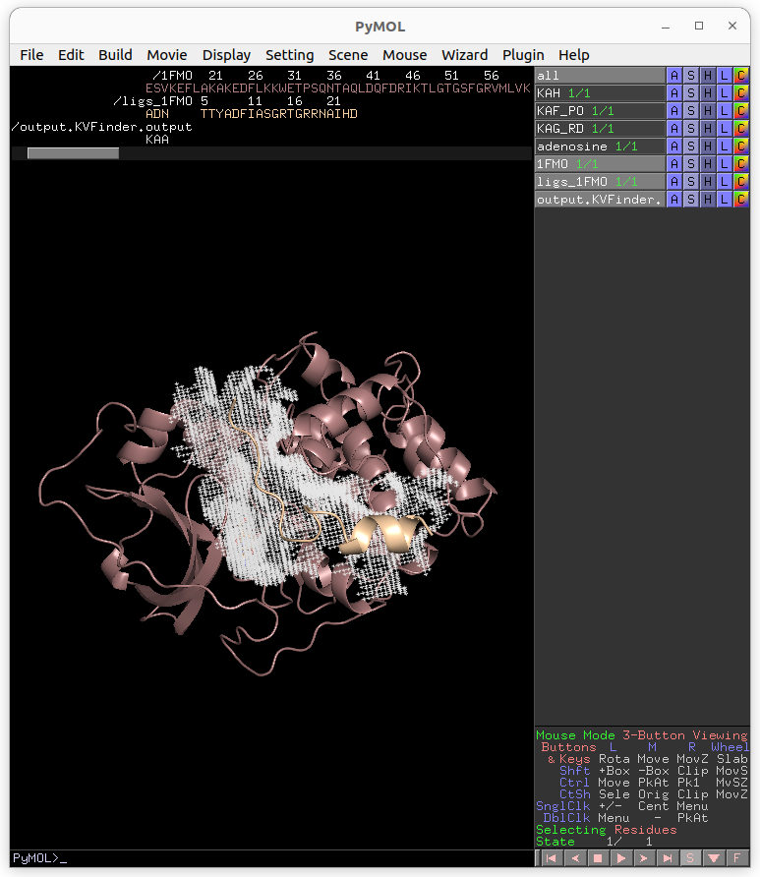Select ADN residue in ligs_1FMO sequence
This screenshot has height=877, width=760.
tap(157, 114)
